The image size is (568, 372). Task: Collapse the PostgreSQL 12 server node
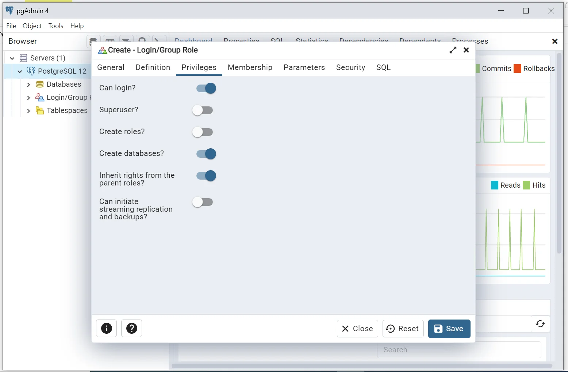click(x=20, y=71)
